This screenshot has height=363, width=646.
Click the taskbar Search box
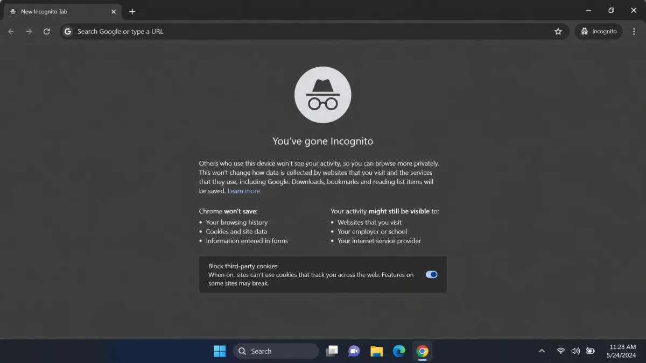(276, 351)
